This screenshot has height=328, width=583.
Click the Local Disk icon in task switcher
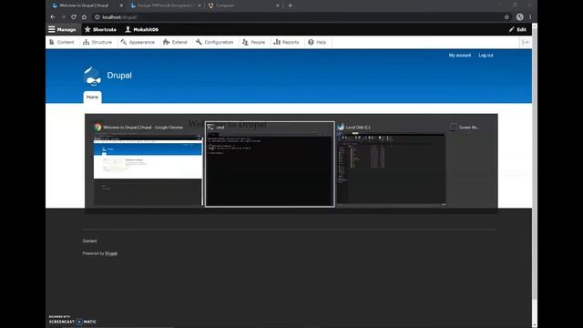341,128
